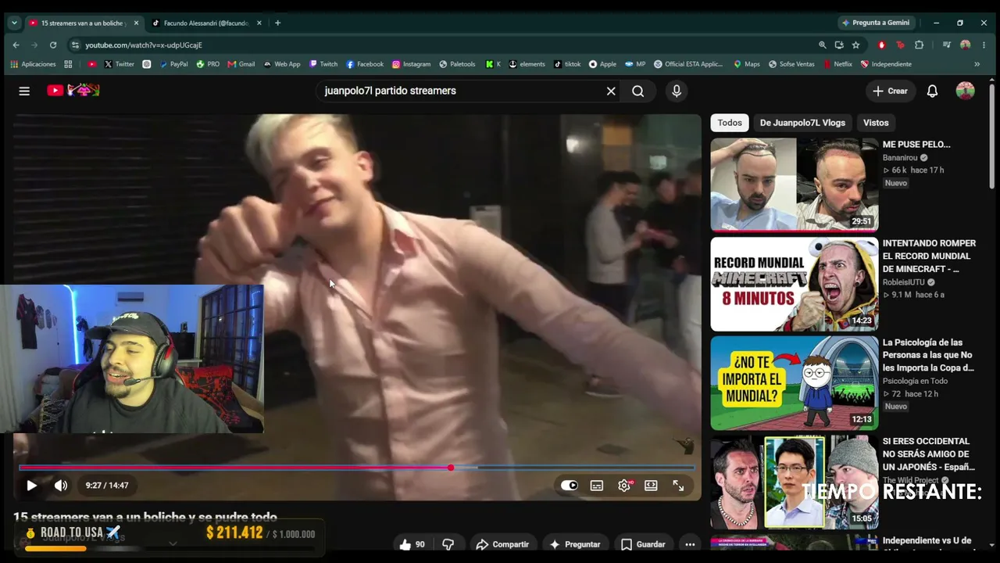Open La Psicología de las Personas title
1000x563 pixels.
[928, 355]
